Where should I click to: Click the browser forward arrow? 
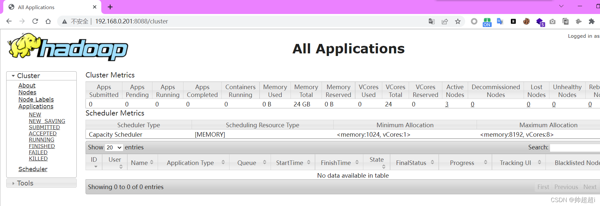(22, 21)
